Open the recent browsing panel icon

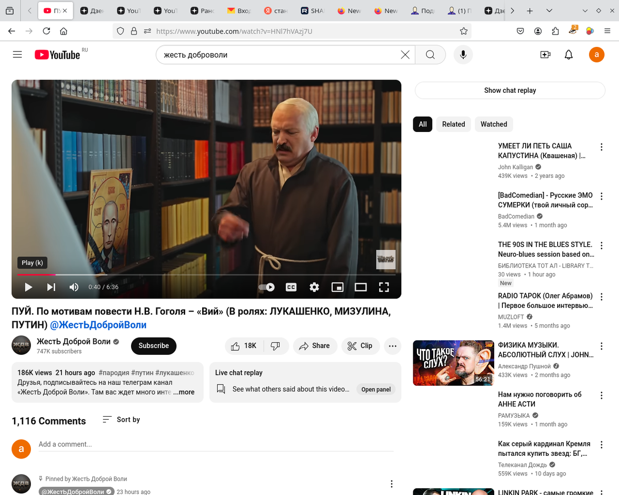pyautogui.click(x=10, y=10)
